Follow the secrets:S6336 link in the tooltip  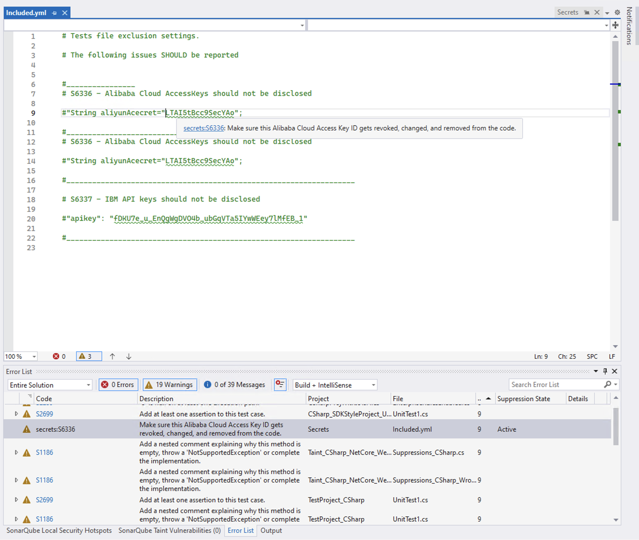[203, 128]
